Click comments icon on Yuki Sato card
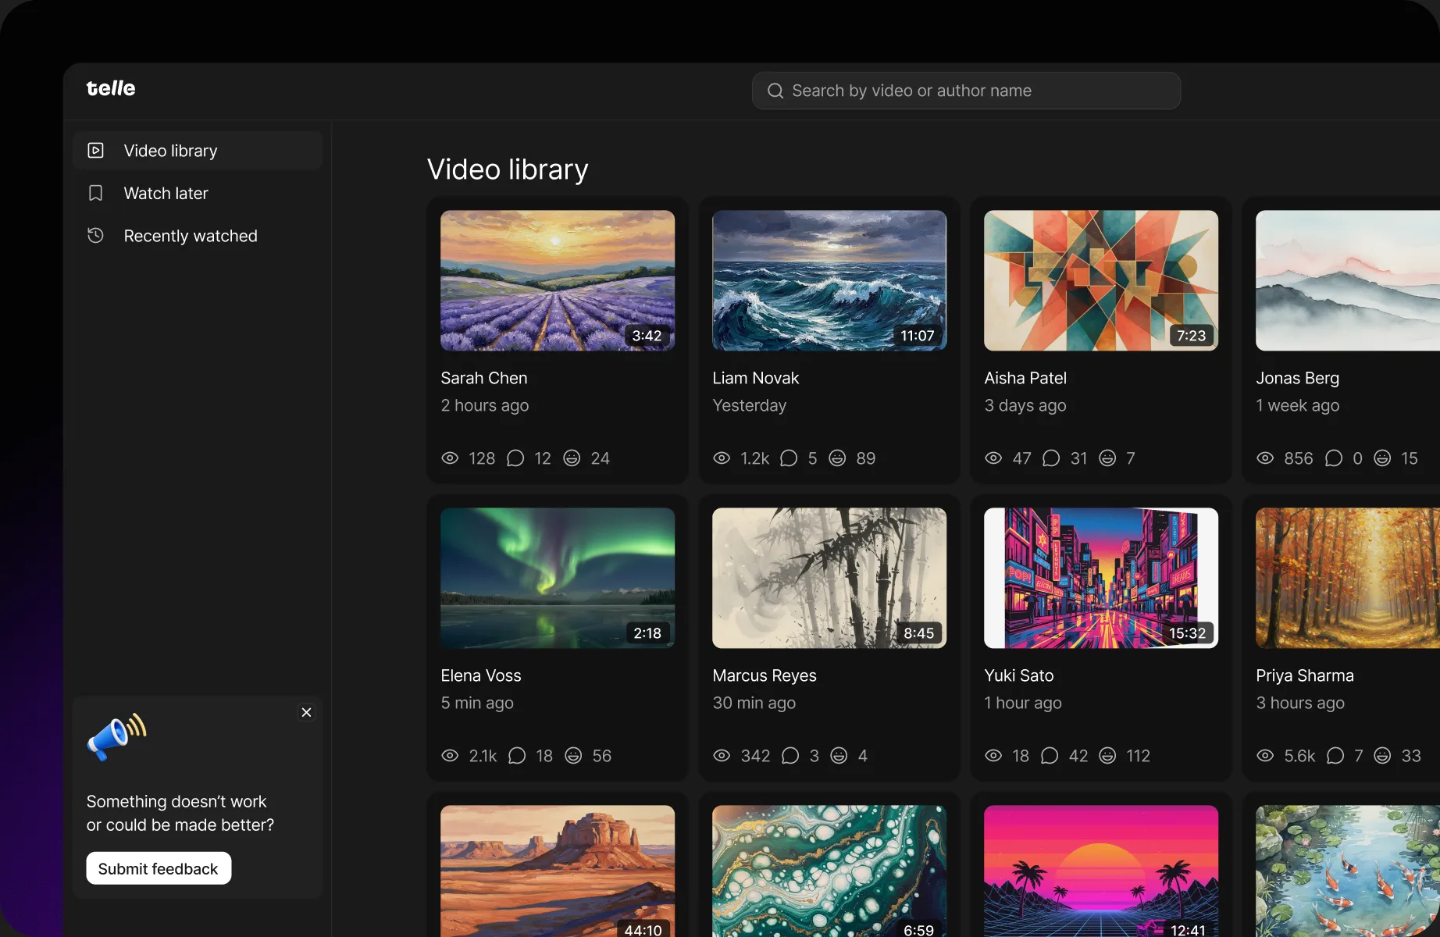 1050,756
